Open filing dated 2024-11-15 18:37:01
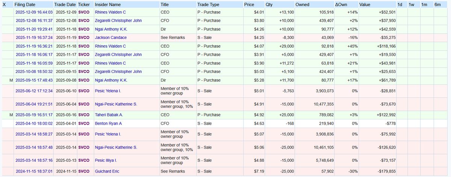This screenshot has width=451, height=177. [34, 171]
